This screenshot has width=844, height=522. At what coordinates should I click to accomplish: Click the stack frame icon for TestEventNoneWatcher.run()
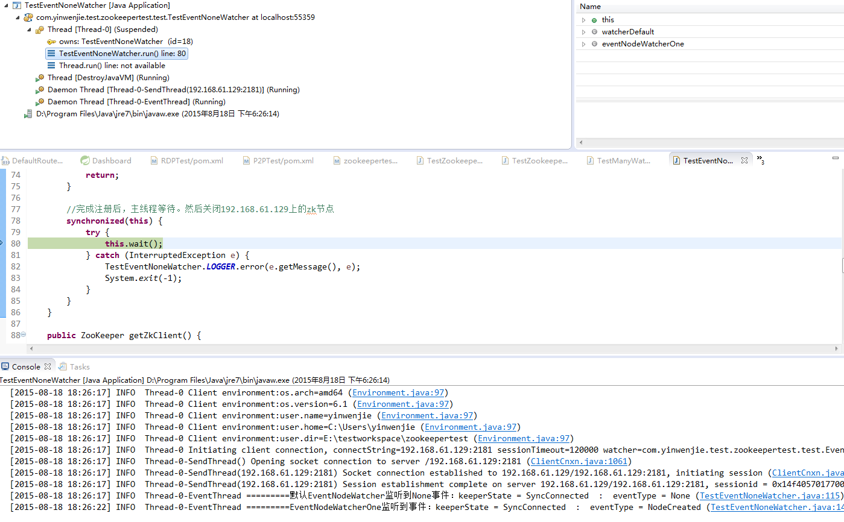[51, 54]
